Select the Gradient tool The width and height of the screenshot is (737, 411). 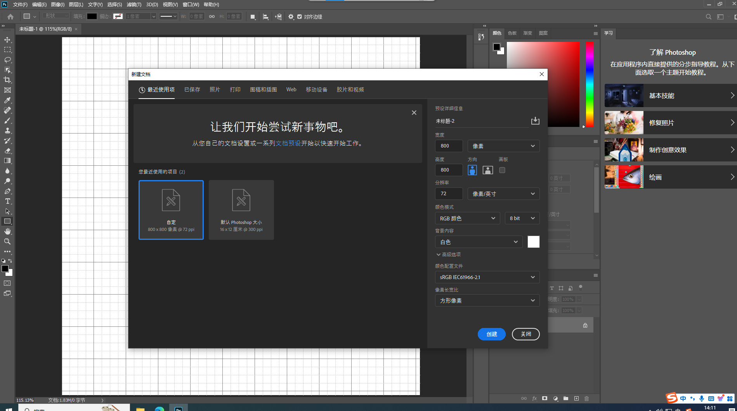coord(7,161)
